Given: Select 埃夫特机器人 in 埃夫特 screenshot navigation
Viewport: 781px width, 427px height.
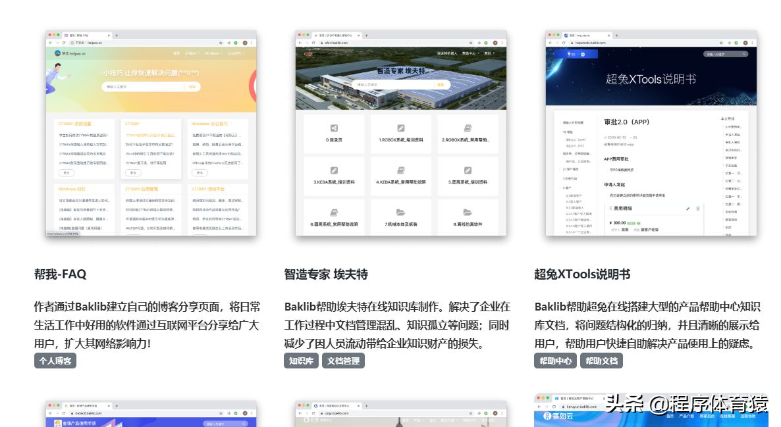Looking at the screenshot, I should point(446,53).
